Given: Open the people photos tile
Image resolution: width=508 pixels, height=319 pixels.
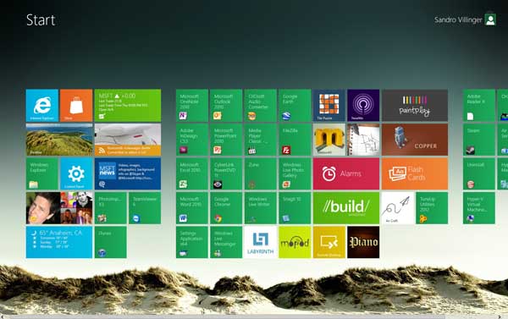Looking at the screenshot, I should 59,208.
